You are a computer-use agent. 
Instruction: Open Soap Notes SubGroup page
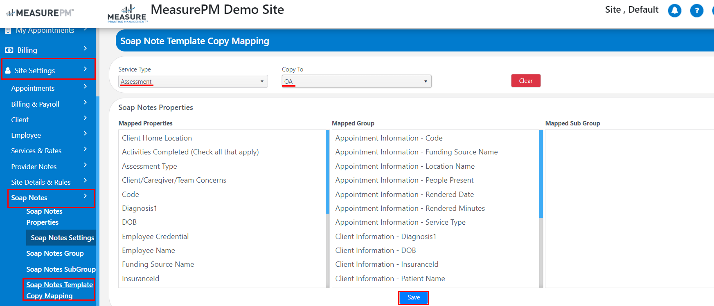(x=61, y=269)
